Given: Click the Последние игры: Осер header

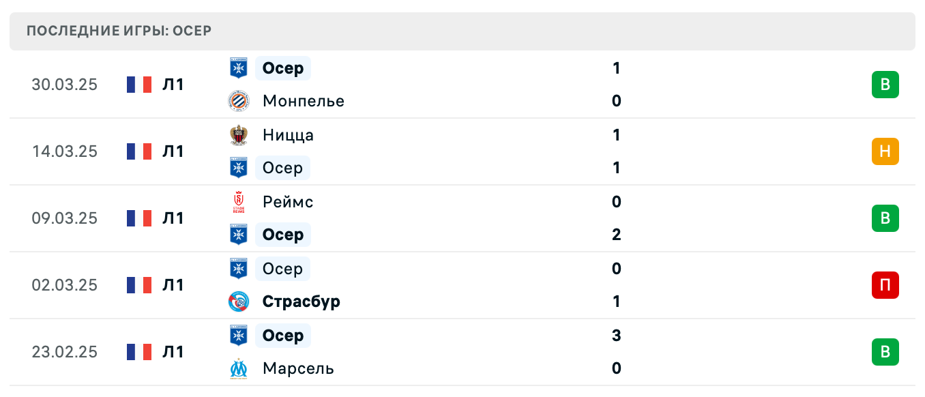Looking at the screenshot, I should (119, 31).
